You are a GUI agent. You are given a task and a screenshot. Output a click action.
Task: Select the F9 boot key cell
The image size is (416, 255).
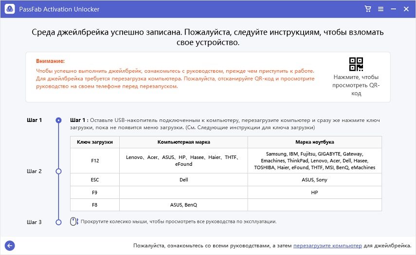[95, 192]
